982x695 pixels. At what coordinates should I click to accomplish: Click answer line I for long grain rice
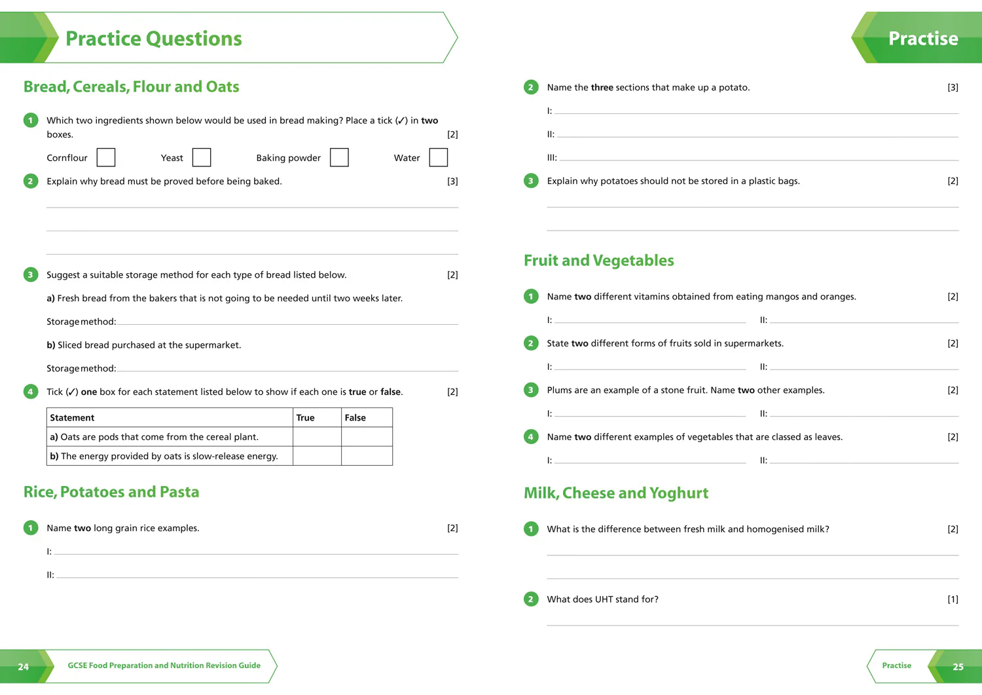[256, 552]
